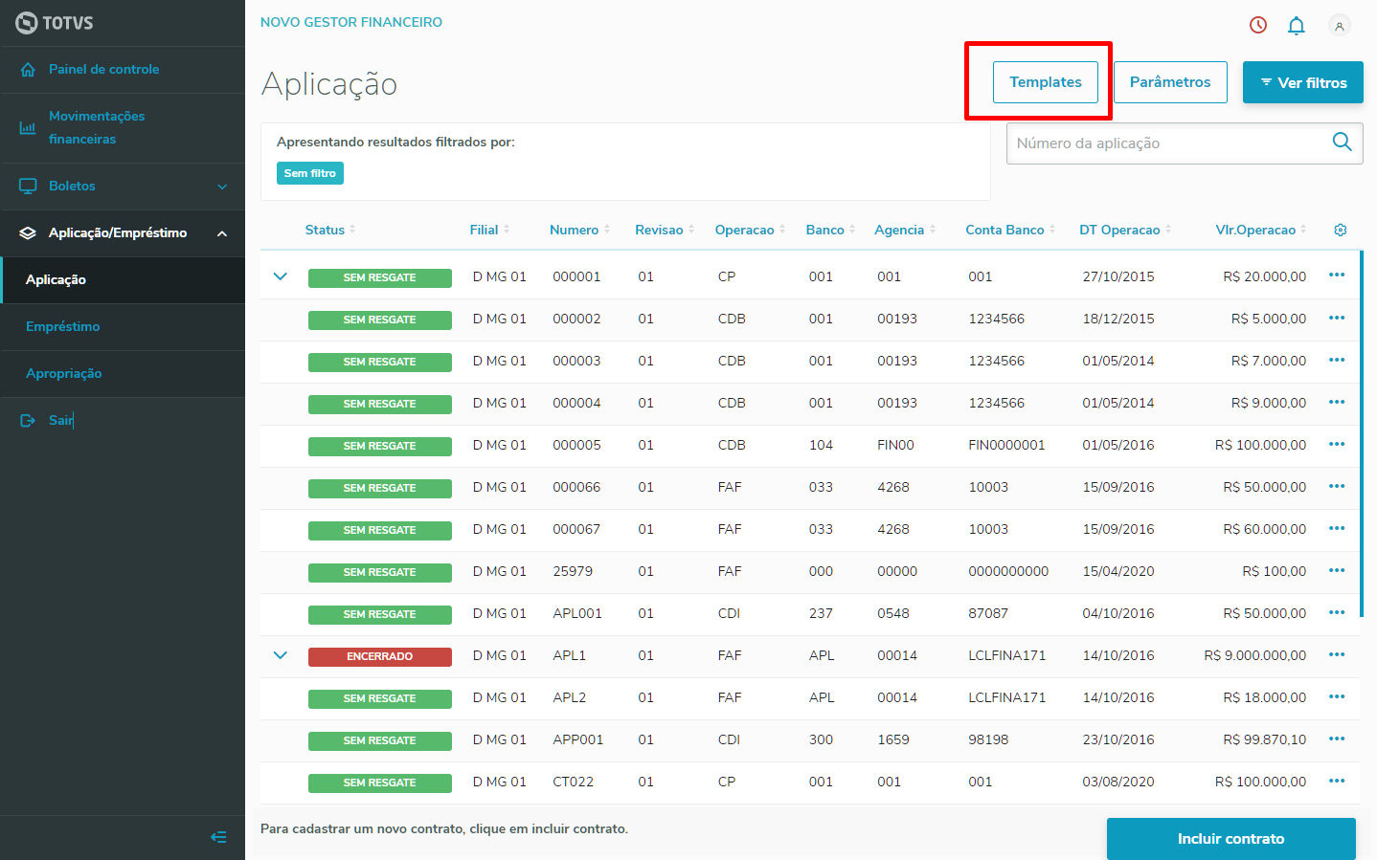Sort table by Filial column
This screenshot has width=1377, height=860.
[x=489, y=230]
